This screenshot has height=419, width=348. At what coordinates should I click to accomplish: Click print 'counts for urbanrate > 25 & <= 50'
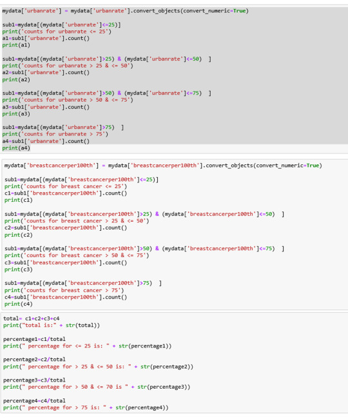point(68,66)
